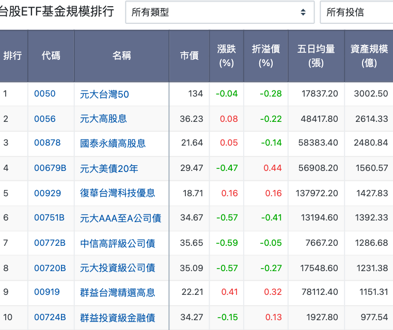Open 群益台灣精選高息 fund link
The height and width of the screenshot is (330, 393).
pos(118,292)
